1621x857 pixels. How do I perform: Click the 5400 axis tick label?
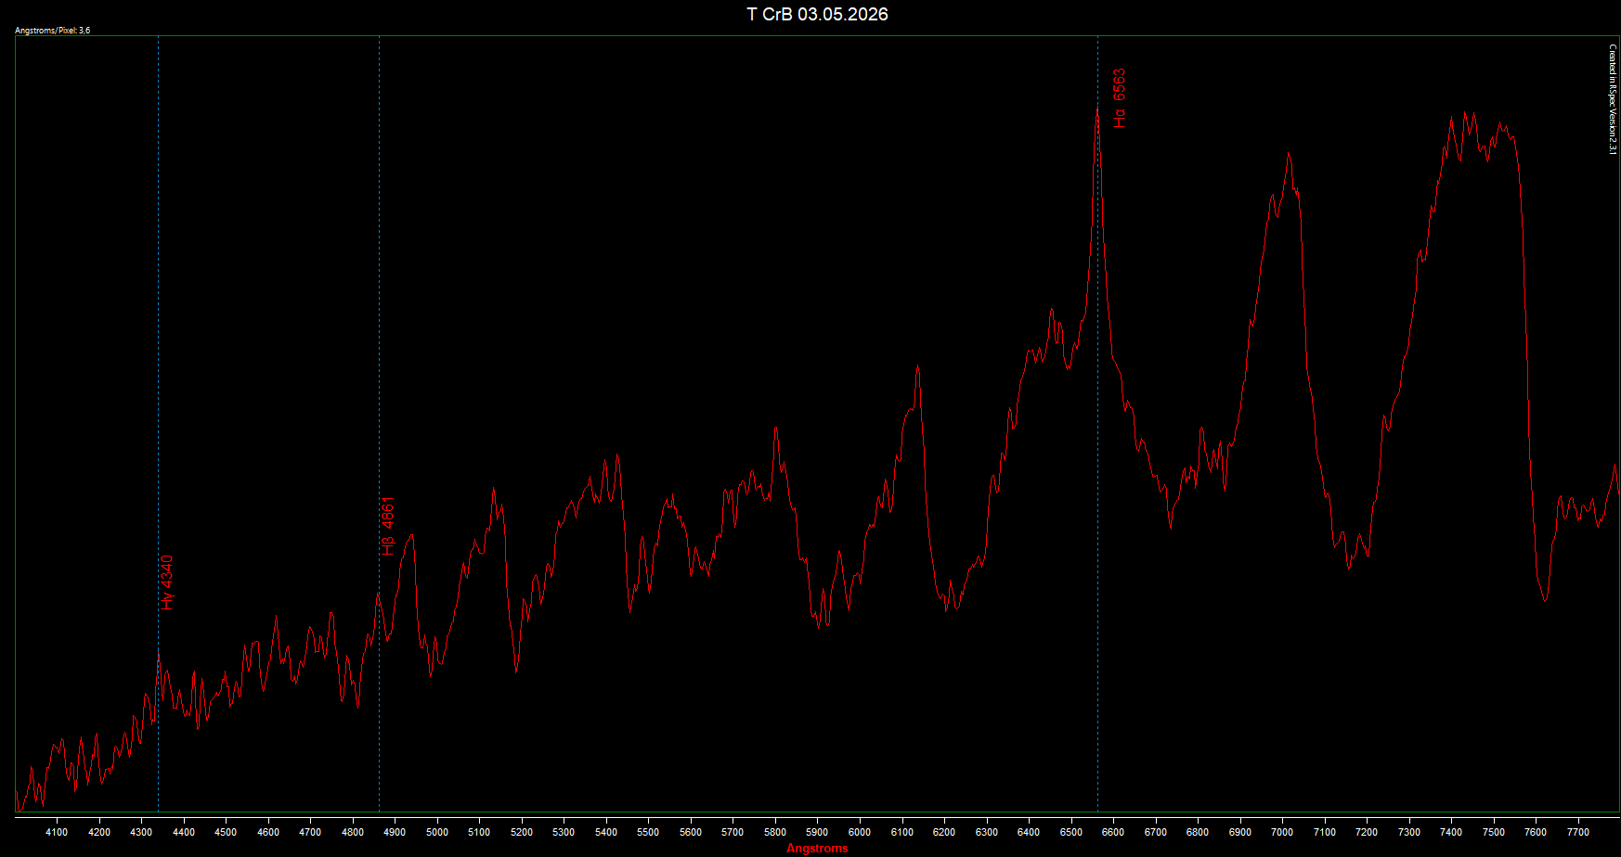[606, 832]
